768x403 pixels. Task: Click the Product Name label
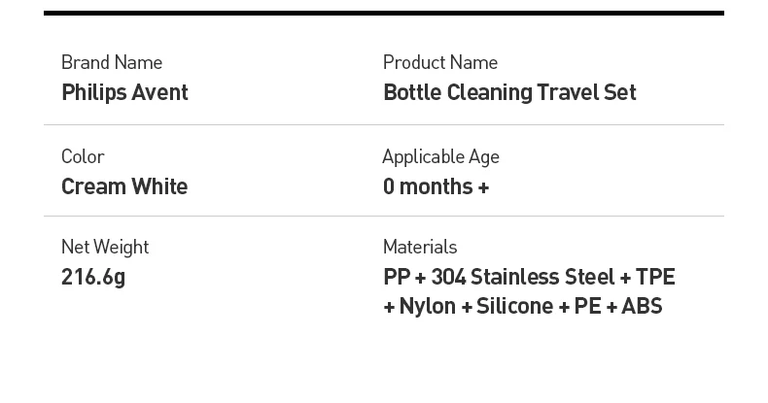[x=440, y=63]
